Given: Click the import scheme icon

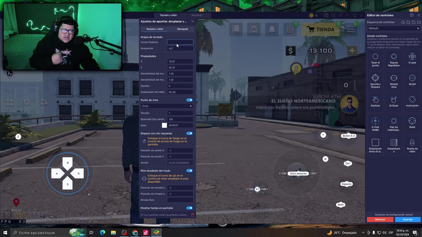Looking at the screenshot, I should (408, 22).
